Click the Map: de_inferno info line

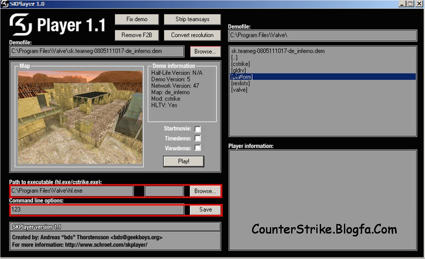coord(170,92)
